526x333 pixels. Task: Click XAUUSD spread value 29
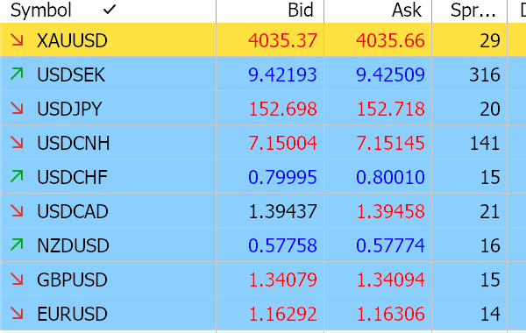tap(490, 40)
